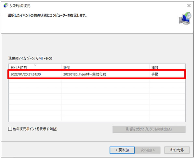Click the 手動 type cell

(155, 74)
